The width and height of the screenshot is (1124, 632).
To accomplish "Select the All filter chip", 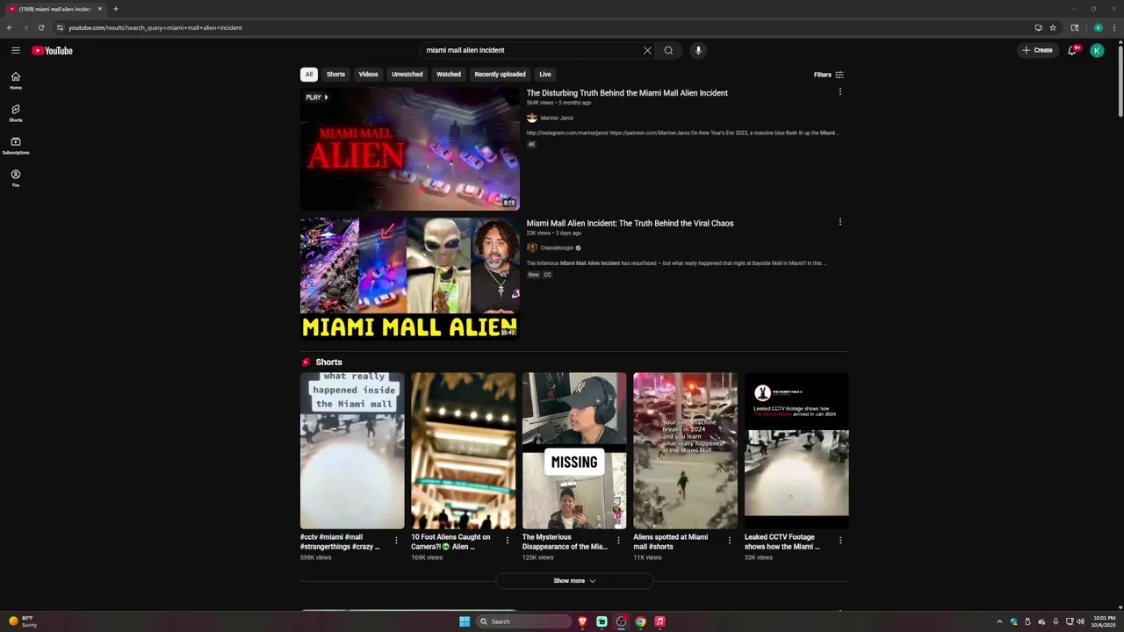I will pos(308,75).
